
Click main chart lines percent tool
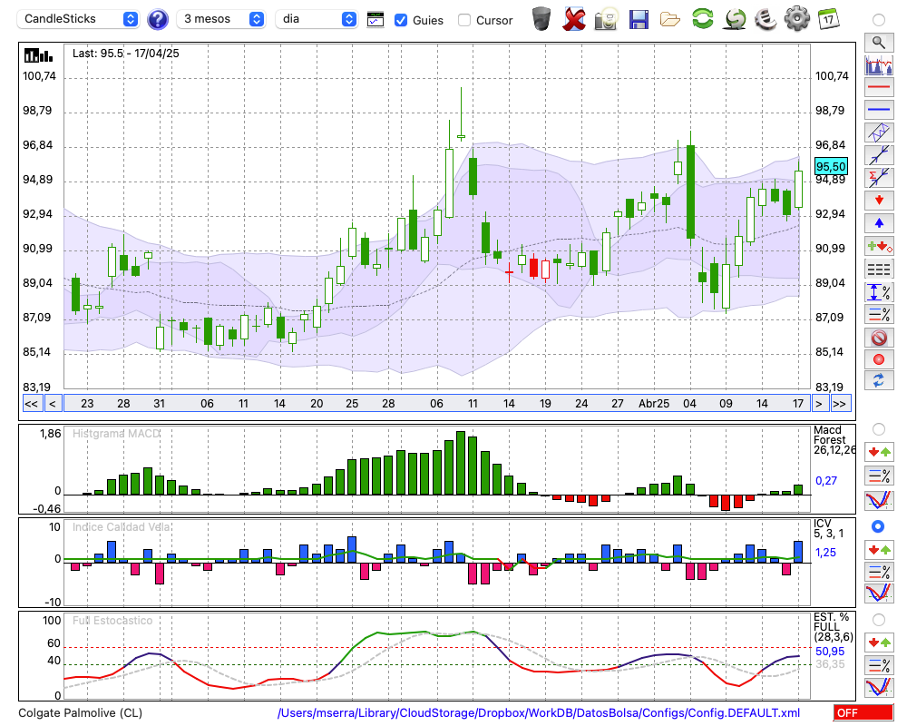tap(879, 315)
